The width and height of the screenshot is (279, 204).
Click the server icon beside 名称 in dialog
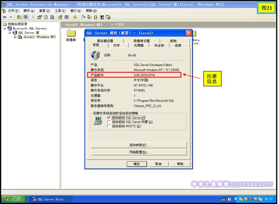(95, 55)
